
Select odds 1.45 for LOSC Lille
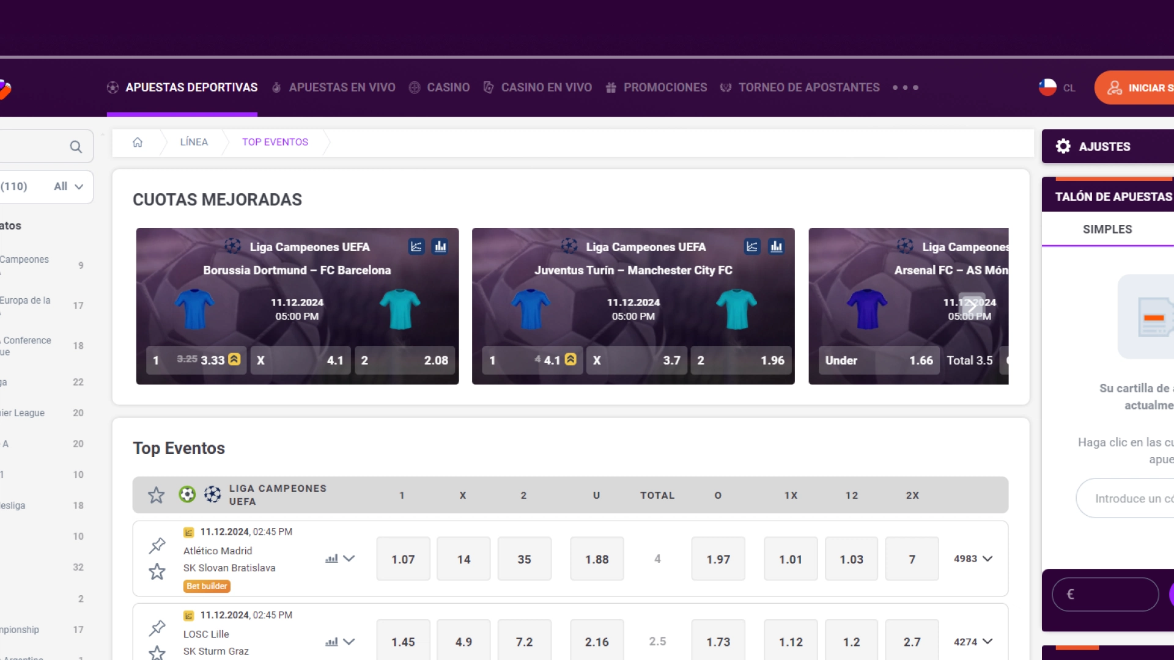[403, 640]
